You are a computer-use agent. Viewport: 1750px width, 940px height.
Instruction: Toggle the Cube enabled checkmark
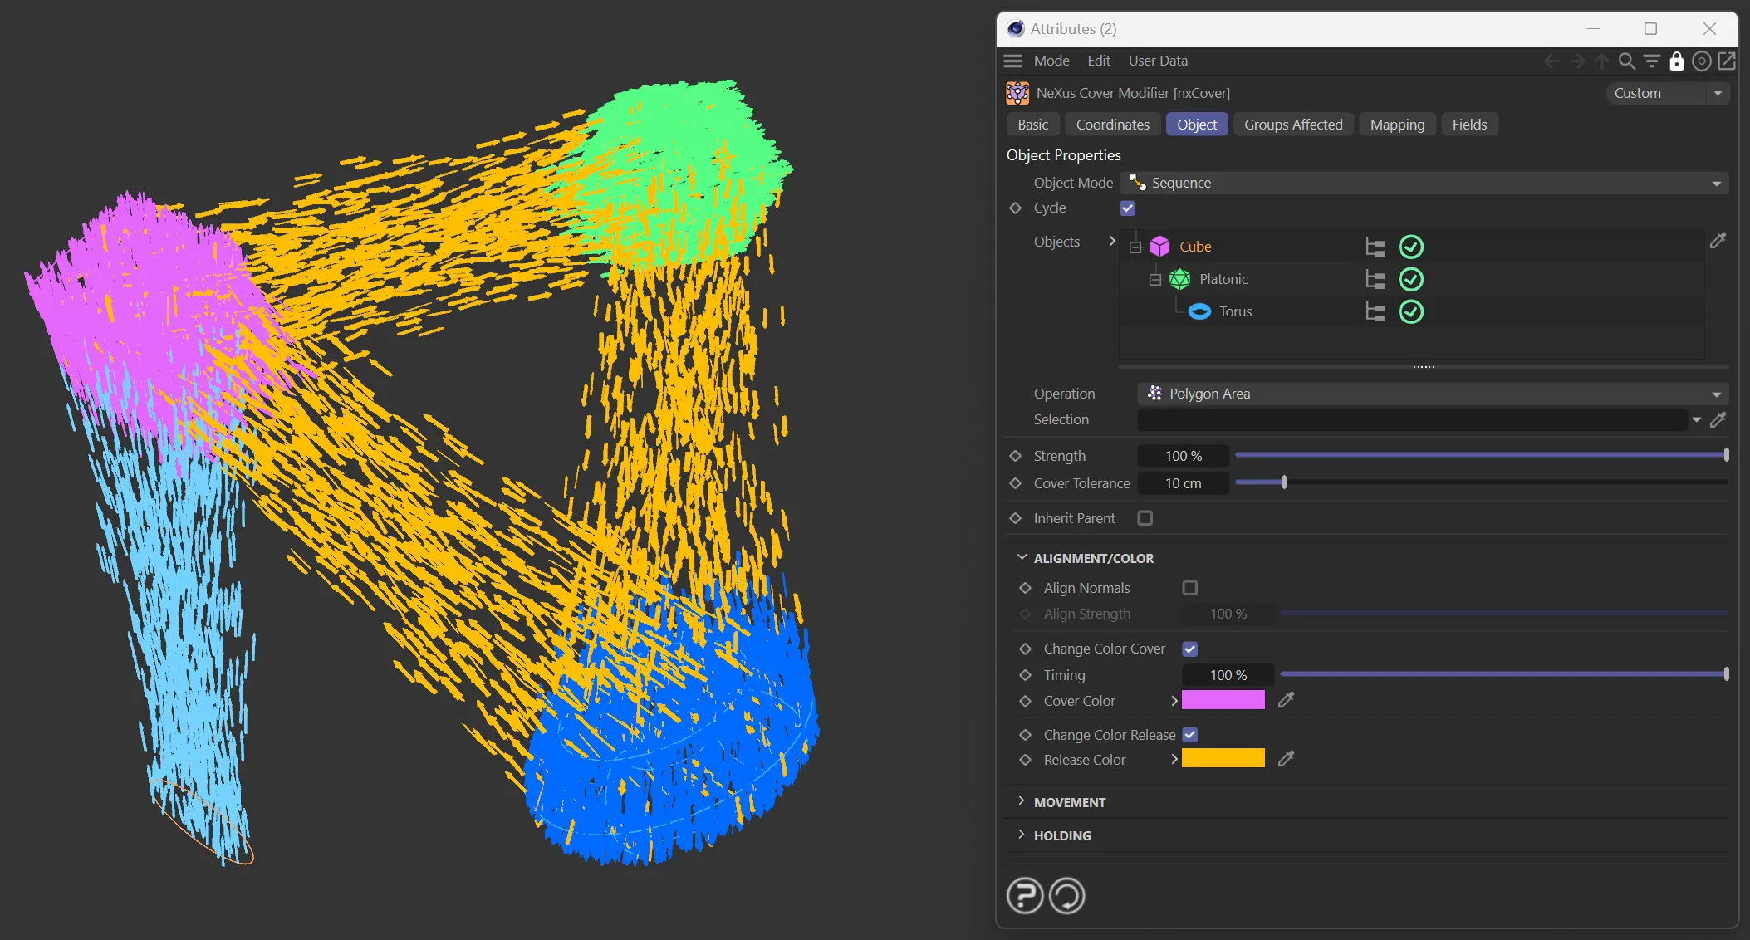pyautogui.click(x=1411, y=247)
